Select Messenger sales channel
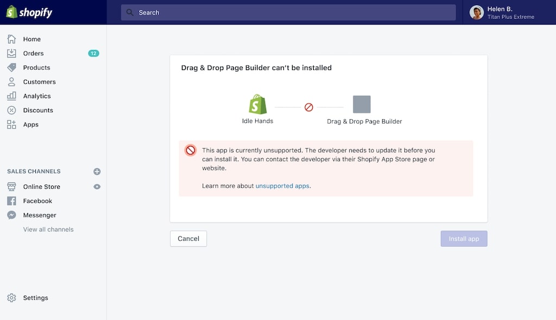 [39, 215]
